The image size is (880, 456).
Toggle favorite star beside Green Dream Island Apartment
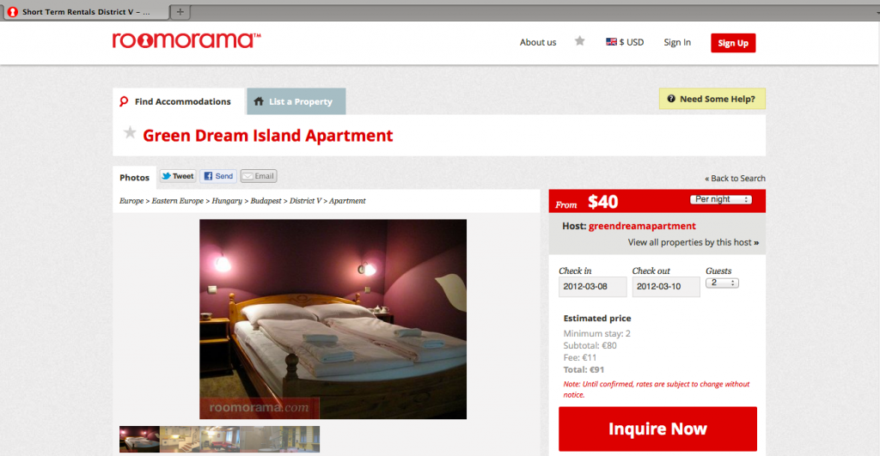click(130, 133)
